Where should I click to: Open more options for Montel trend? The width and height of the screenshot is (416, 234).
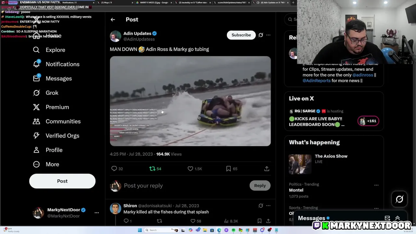[x=376, y=185]
